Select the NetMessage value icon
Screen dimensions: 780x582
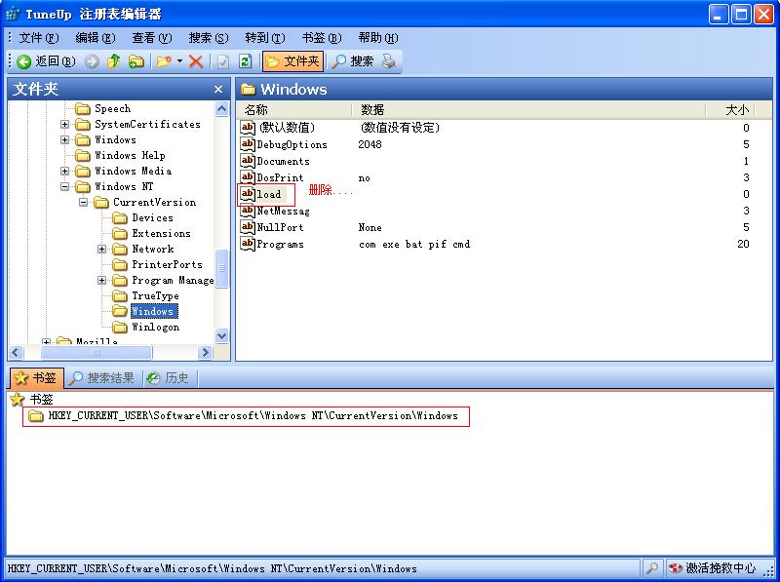coord(248,211)
